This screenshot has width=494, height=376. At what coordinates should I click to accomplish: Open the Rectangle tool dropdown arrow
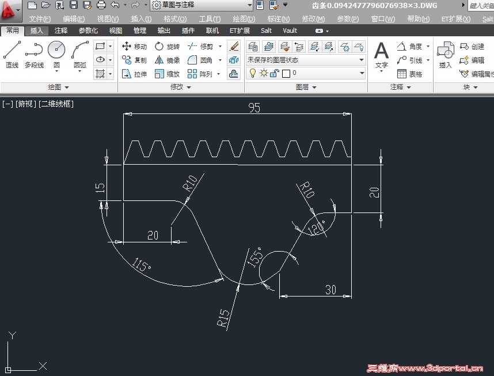pos(111,46)
